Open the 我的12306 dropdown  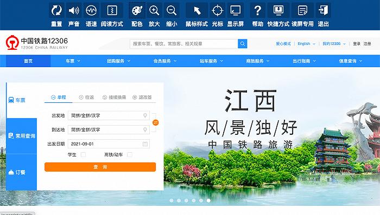tap(334, 44)
